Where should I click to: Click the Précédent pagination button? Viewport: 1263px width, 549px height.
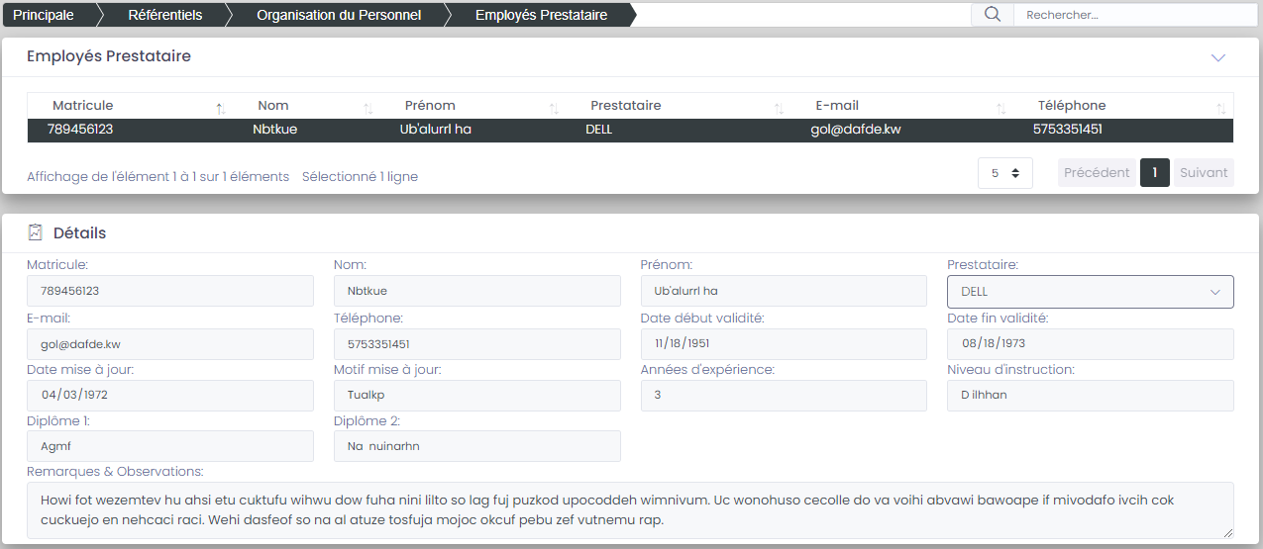[x=1097, y=173]
